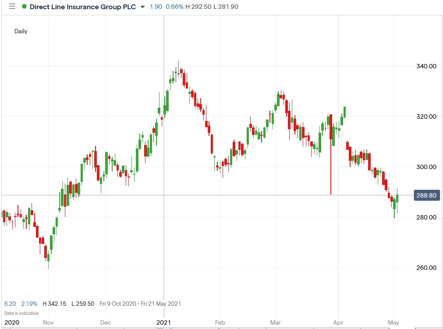Toggle the range change value 6.20
Image resolution: width=443 pixels, height=329 pixels.
pyautogui.click(x=9, y=304)
